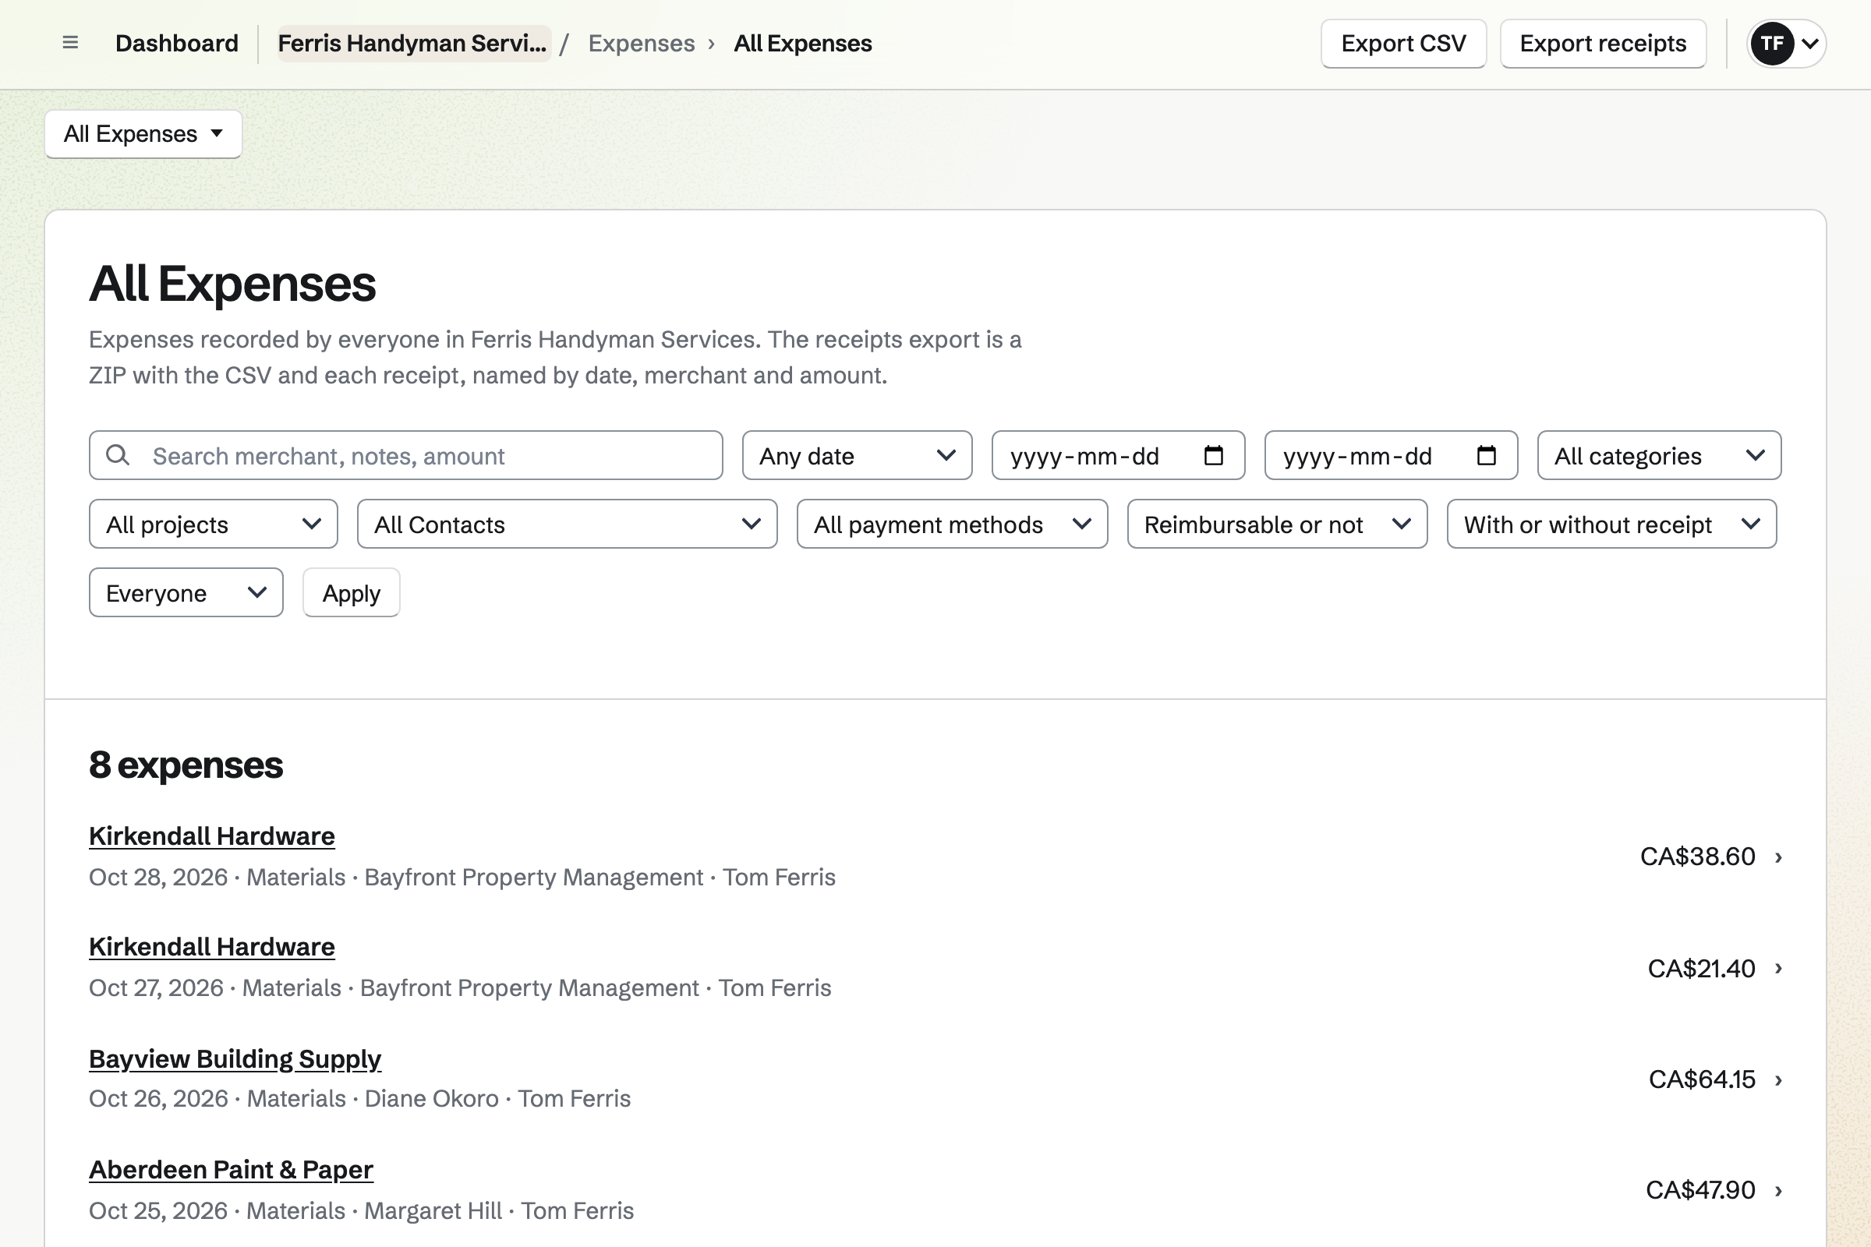Click the Export receipts button
The width and height of the screenshot is (1871, 1247).
(x=1603, y=44)
